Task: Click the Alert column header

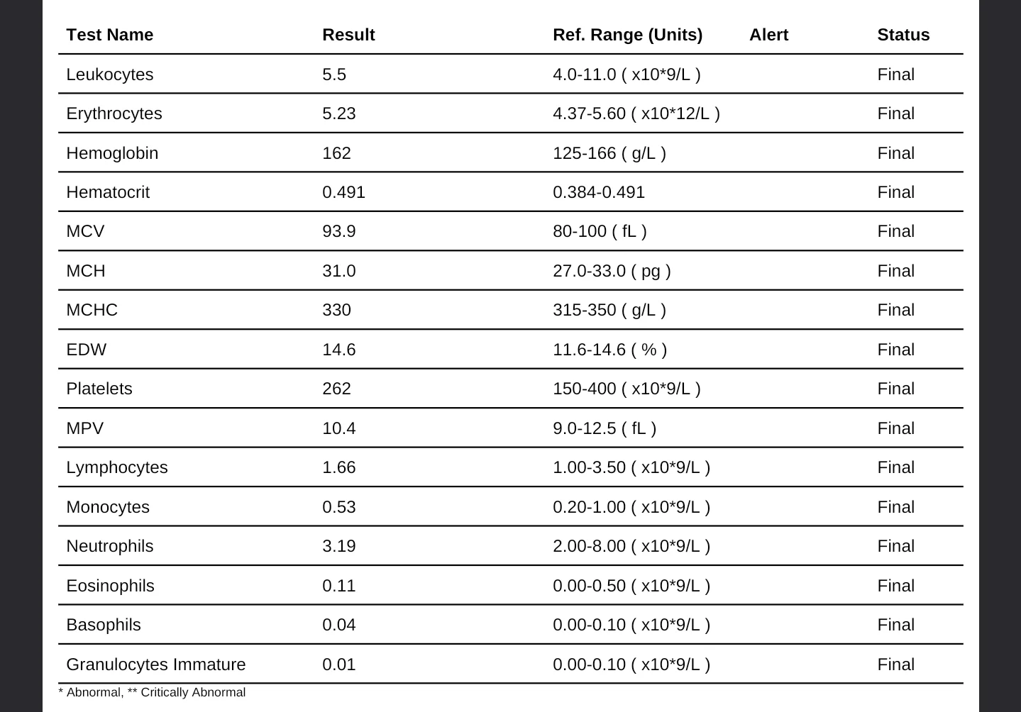Action: tap(768, 35)
